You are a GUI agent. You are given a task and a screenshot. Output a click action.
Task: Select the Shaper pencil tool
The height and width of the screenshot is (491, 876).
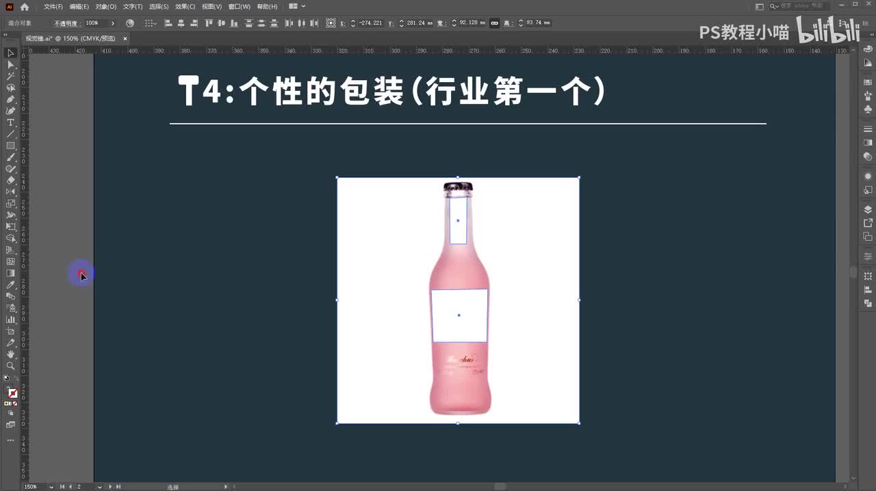point(10,169)
